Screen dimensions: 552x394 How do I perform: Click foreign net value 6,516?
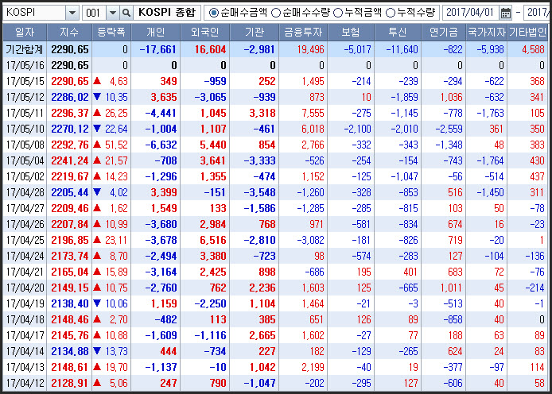(x=213, y=240)
